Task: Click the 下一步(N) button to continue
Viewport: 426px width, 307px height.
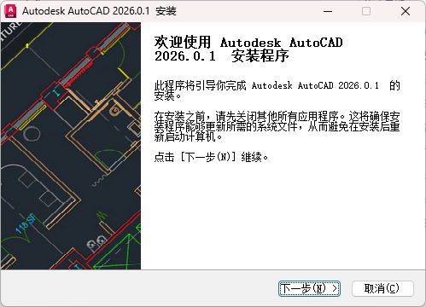Action: 309,289
